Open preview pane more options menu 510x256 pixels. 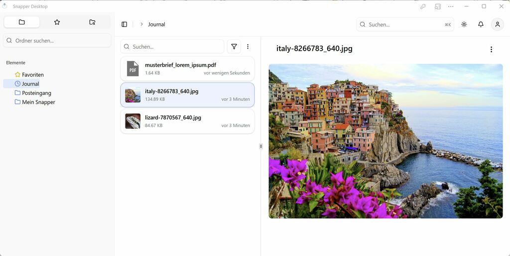pyautogui.click(x=491, y=49)
